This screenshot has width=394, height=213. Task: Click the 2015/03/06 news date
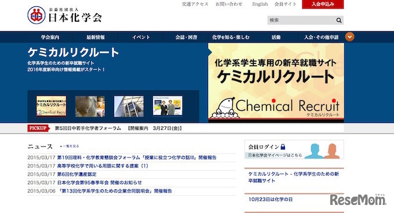41,191
